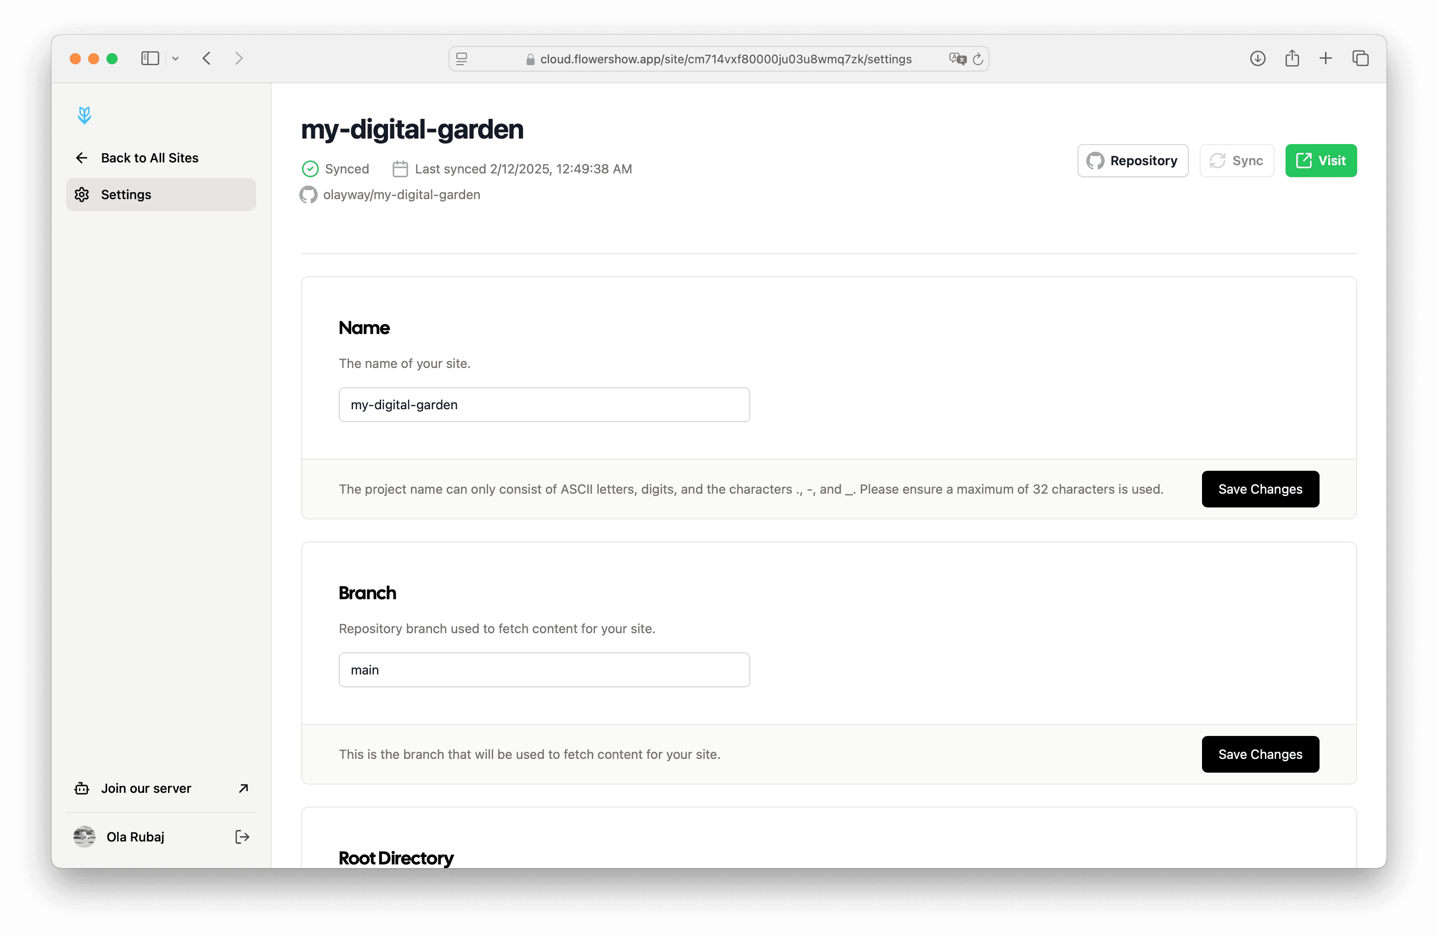Click the green Synced checkmark icon

click(310, 168)
